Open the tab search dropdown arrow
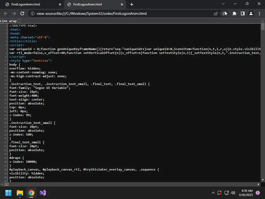 (223, 4)
